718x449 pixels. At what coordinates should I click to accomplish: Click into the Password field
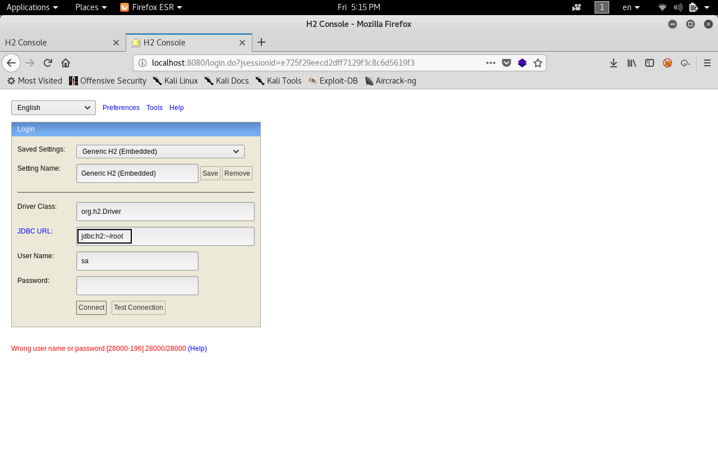click(x=137, y=286)
